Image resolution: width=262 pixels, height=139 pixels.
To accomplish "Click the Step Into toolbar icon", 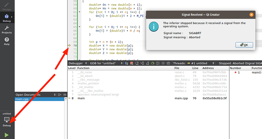I will click(142, 63).
